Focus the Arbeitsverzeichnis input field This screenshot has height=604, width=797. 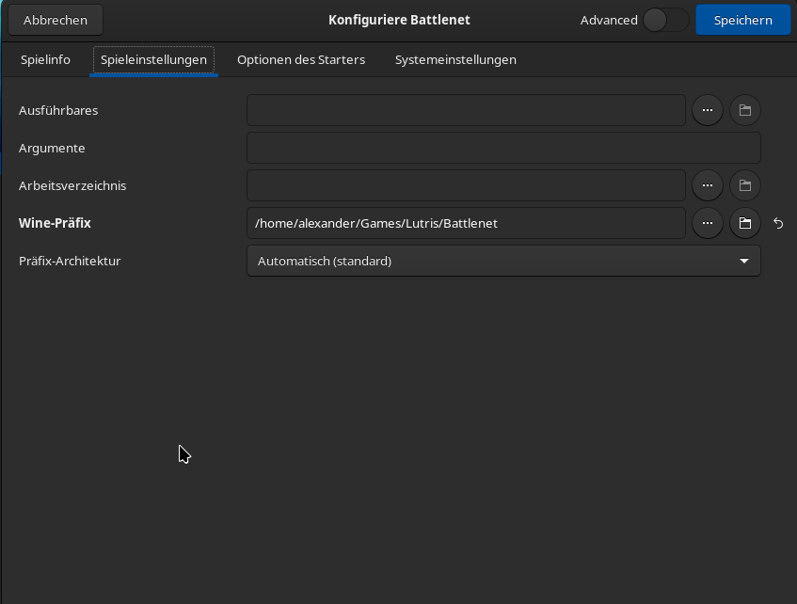pos(466,185)
